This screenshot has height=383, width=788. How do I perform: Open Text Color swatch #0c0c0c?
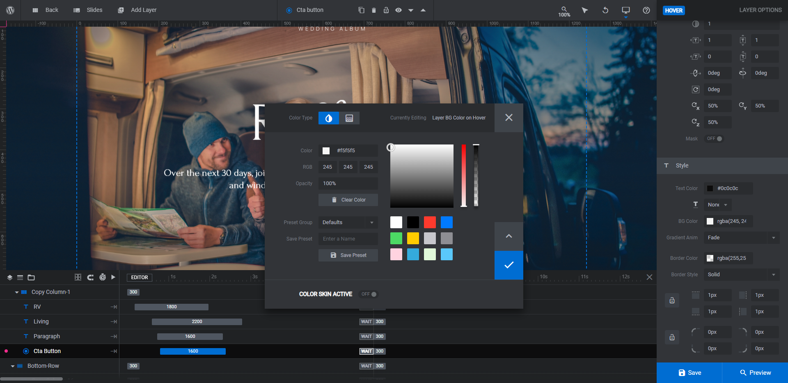click(710, 188)
